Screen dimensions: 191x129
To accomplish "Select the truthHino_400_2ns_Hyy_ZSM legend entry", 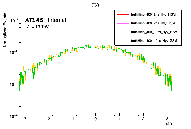I will pos(154,23).
